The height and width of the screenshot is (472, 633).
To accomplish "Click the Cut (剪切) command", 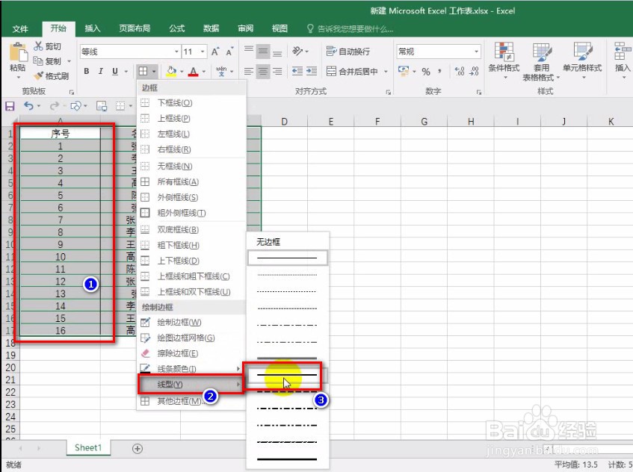I will pos(47,46).
